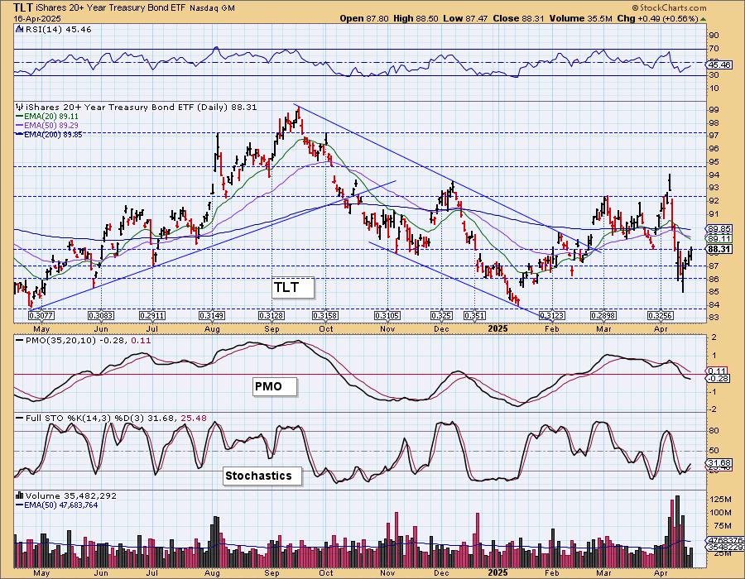Click the dark blue EMA(200) legend line swatch

coord(19,135)
